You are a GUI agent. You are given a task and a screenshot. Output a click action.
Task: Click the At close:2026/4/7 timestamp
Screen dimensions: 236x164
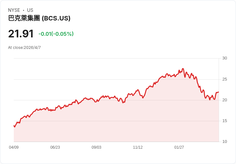pyautogui.click(x=24, y=48)
